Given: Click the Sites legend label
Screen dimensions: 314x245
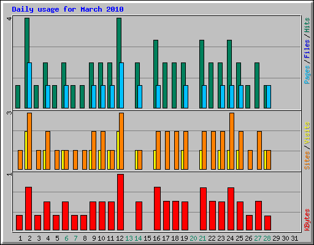Looking at the screenshot, I should (307, 160).
